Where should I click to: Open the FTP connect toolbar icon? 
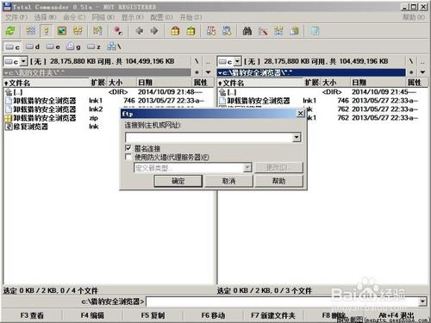tap(211, 31)
